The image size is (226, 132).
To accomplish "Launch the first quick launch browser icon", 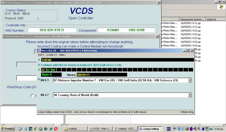I will click(x=20, y=129).
